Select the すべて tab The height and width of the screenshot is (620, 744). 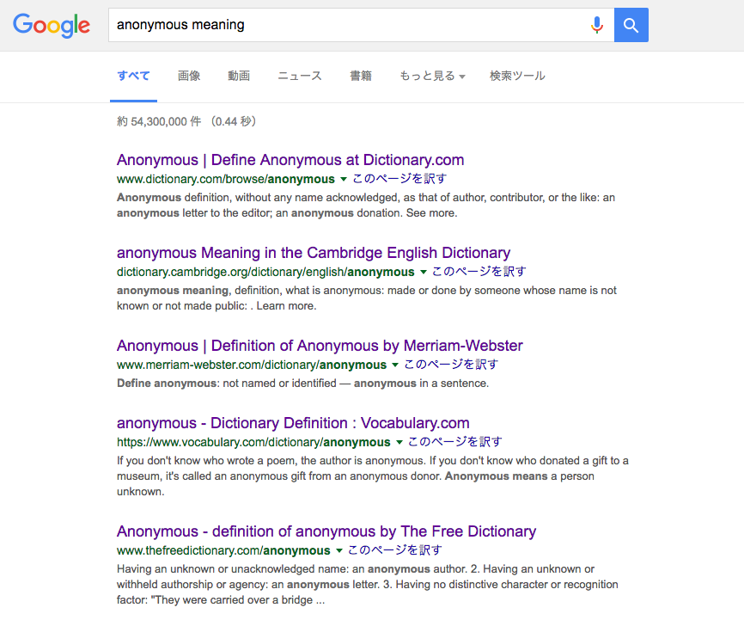coord(133,76)
